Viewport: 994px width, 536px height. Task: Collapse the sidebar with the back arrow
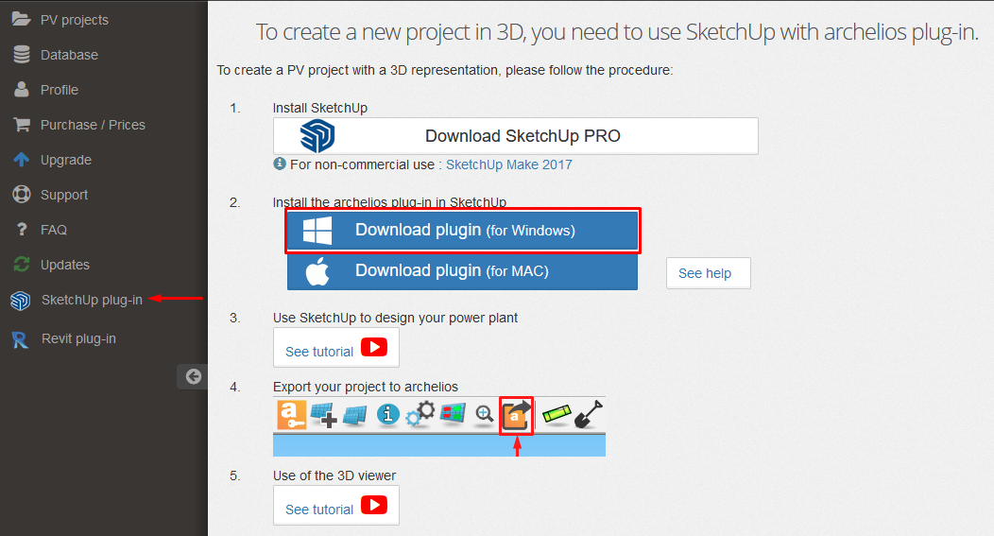[x=194, y=377]
